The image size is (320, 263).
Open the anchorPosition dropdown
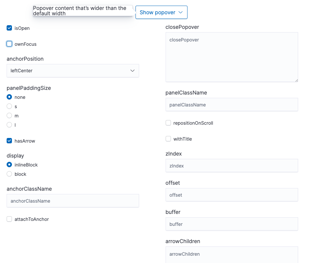73,71
